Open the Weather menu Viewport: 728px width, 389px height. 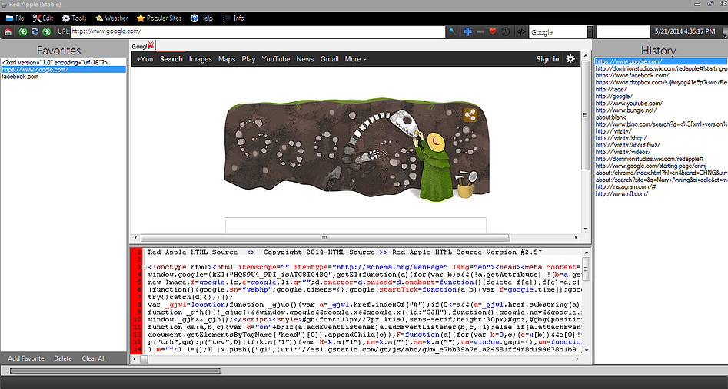(x=112, y=18)
